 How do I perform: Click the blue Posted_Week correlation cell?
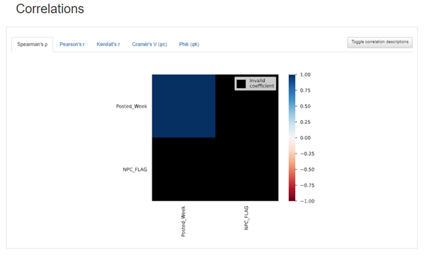pos(184,106)
